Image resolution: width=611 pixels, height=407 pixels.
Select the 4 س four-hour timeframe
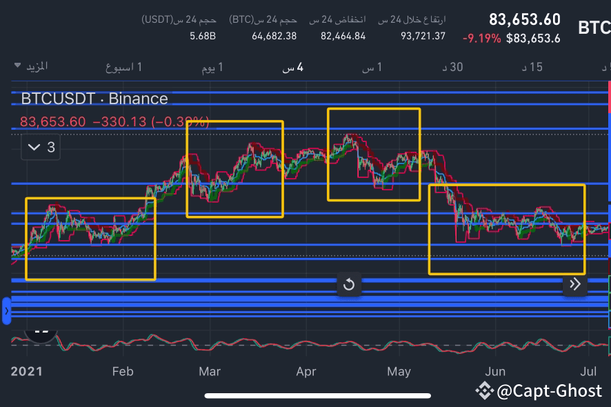click(292, 67)
